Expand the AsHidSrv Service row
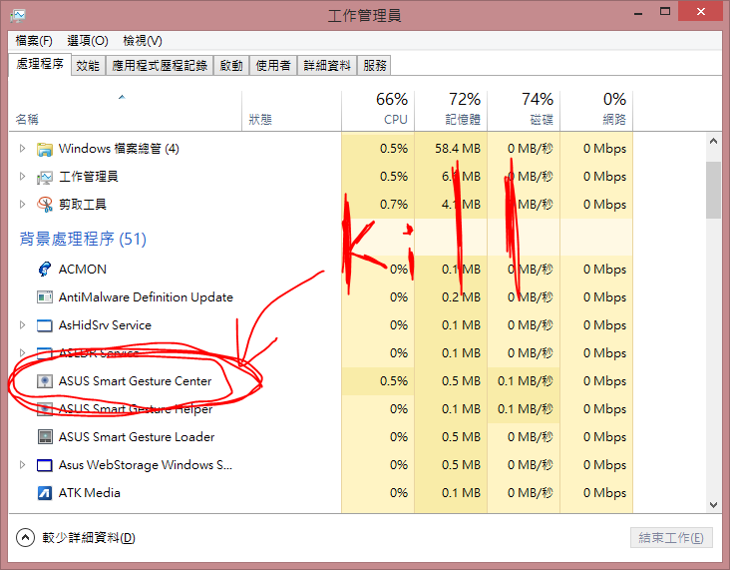Screen dimensions: 730x570 point(22,324)
